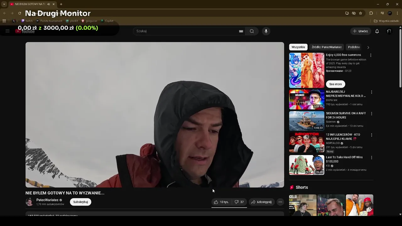Viewport: 402px width, 226px height.
Task: Open the media controls icon in toolbar
Action: pos(382,13)
